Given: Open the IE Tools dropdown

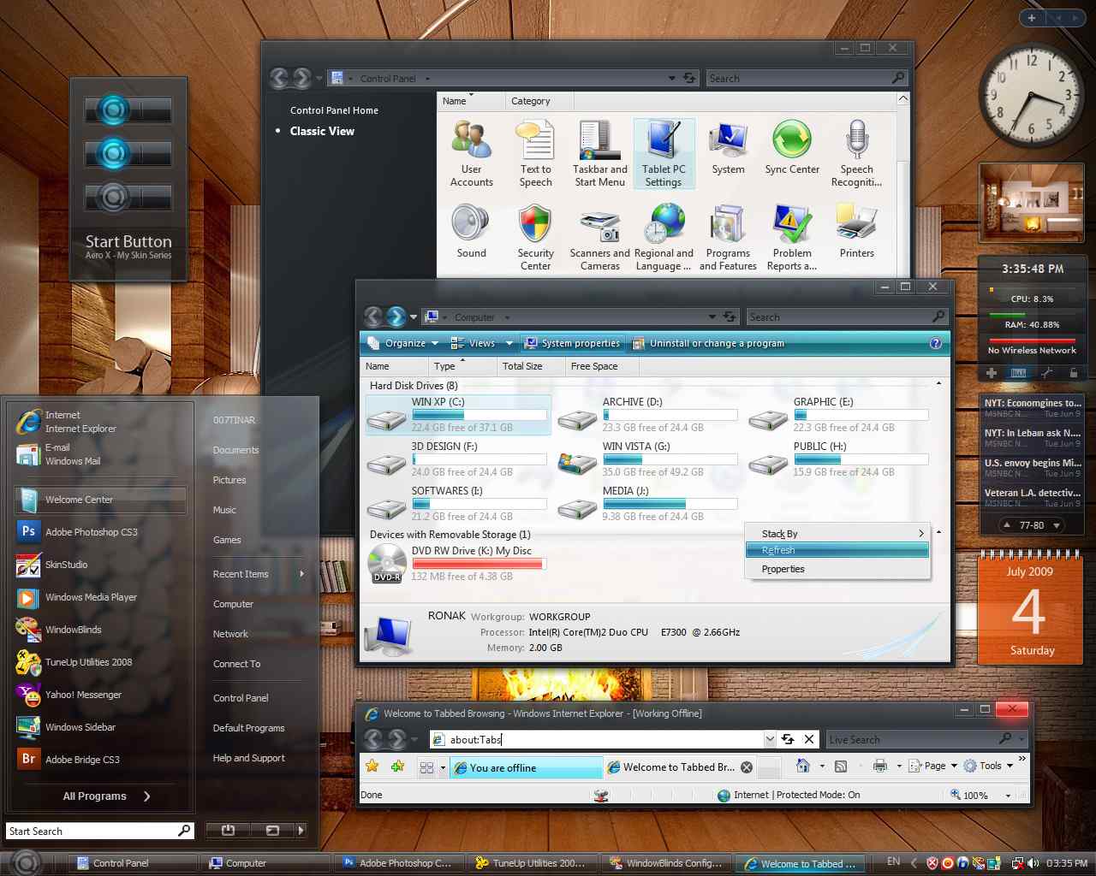Looking at the screenshot, I should pyautogui.click(x=988, y=766).
